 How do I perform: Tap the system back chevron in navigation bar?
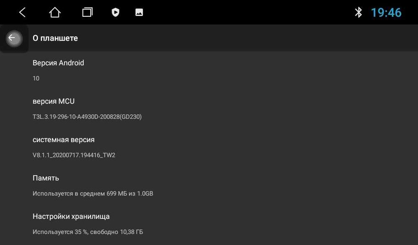click(23, 13)
